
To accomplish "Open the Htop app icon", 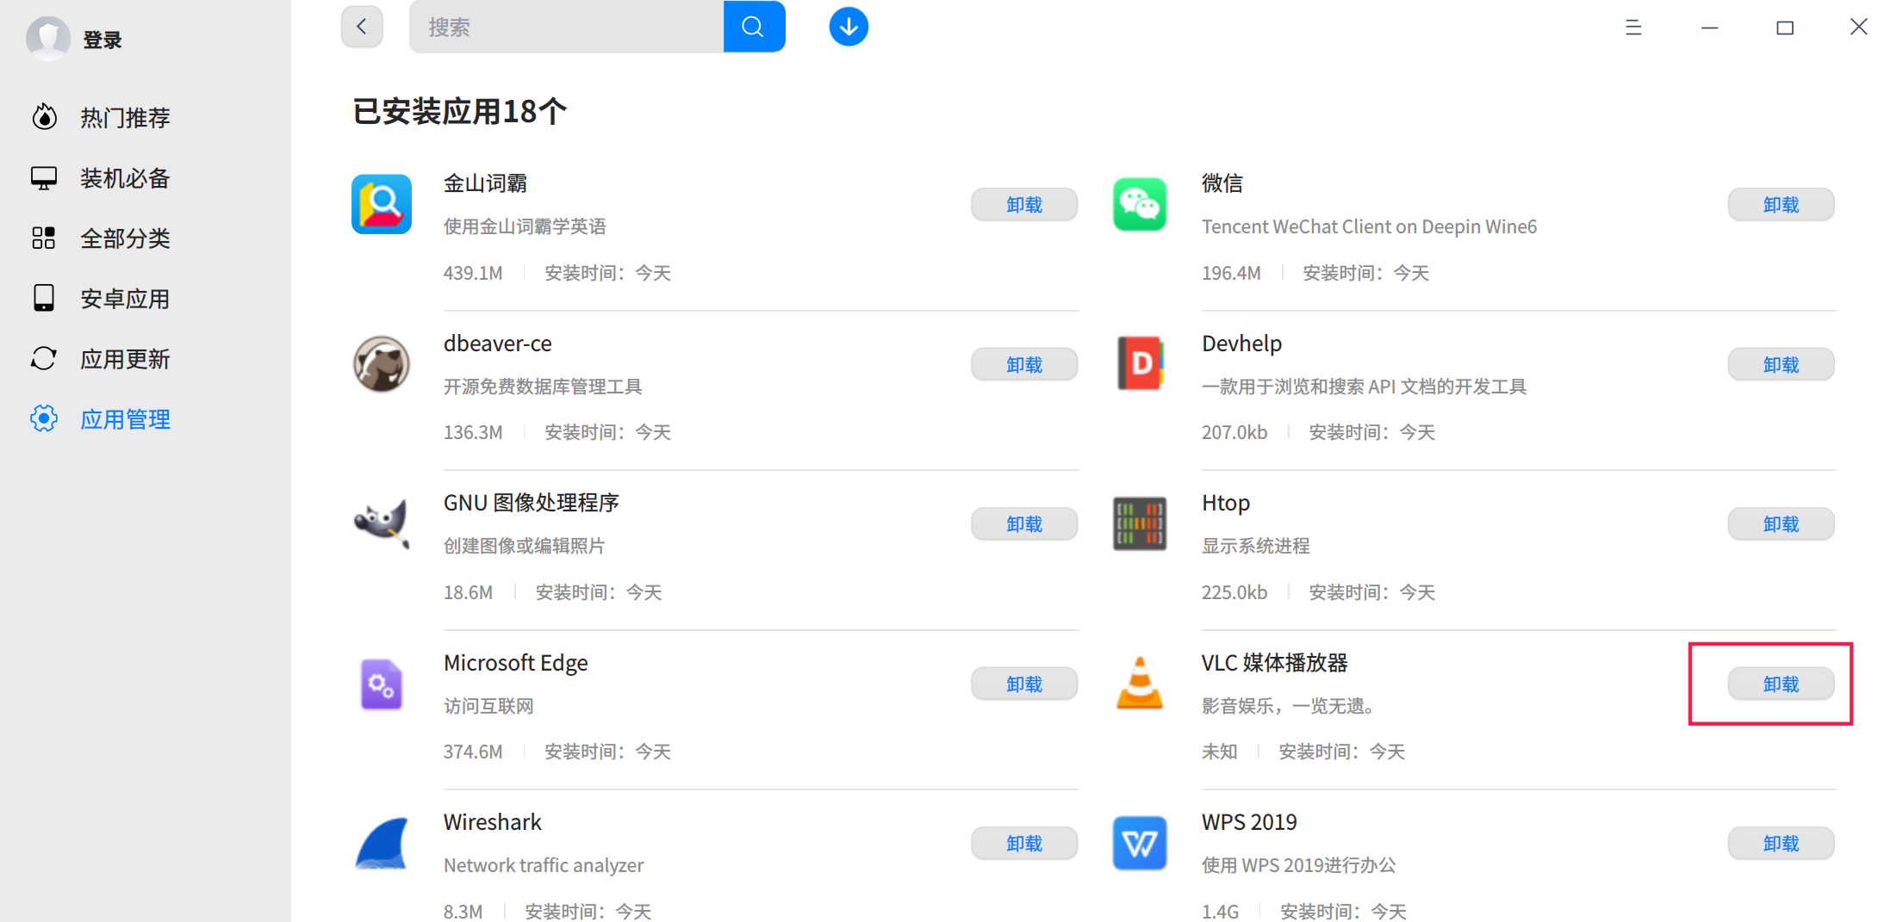I will coord(1140,523).
